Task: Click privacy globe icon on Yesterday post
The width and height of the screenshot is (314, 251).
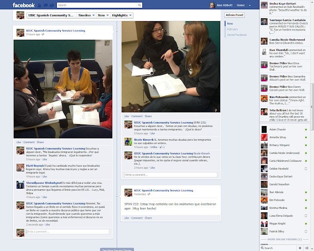Action: click(149, 194)
